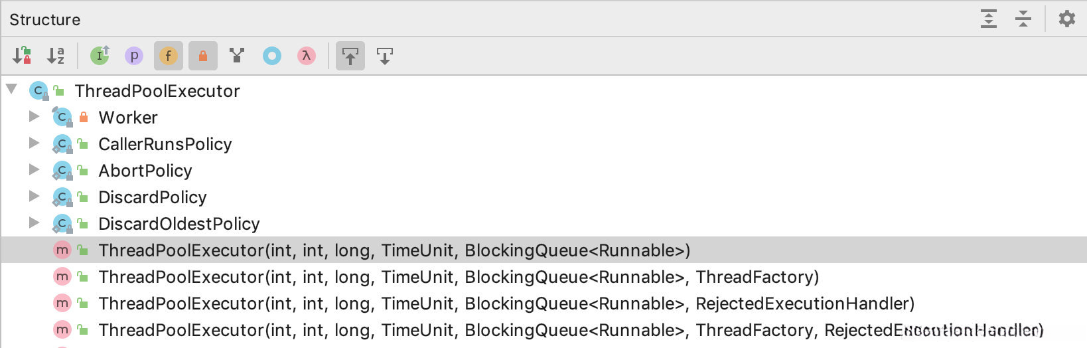Open Structure panel gear settings
This screenshot has height=348, width=1087.
pyautogui.click(x=1066, y=19)
